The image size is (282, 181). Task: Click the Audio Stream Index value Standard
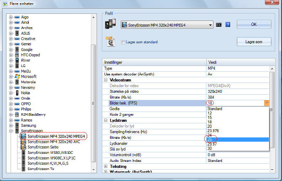(215, 160)
